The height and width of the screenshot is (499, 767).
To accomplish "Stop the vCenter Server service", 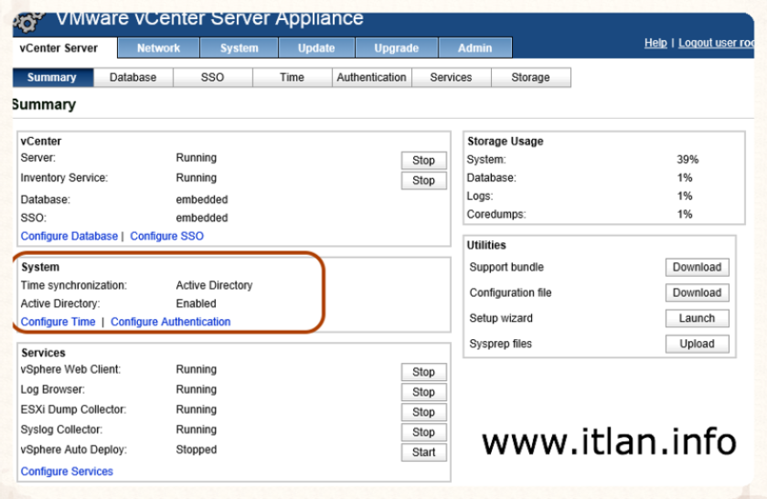I will 423,160.
